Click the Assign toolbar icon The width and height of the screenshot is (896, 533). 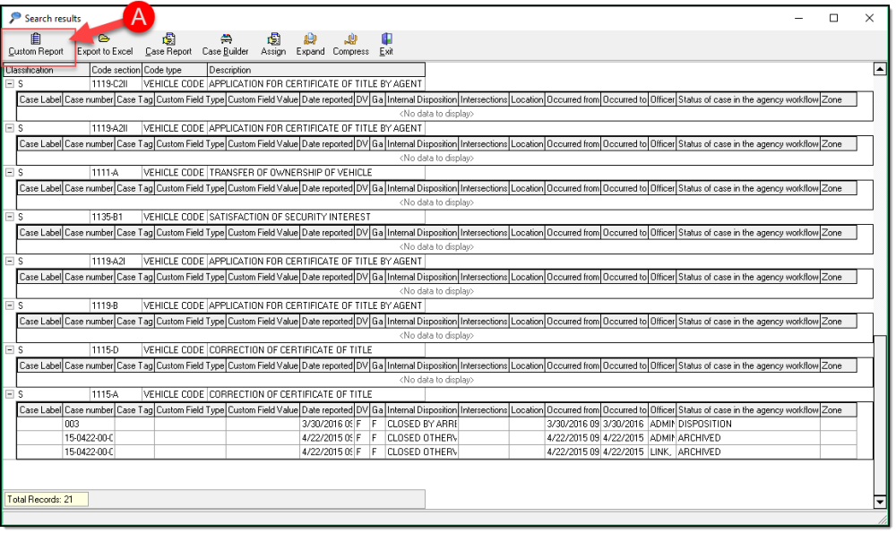coord(273,45)
